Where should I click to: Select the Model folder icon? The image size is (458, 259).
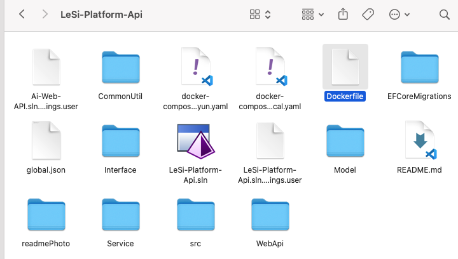tap(345, 141)
